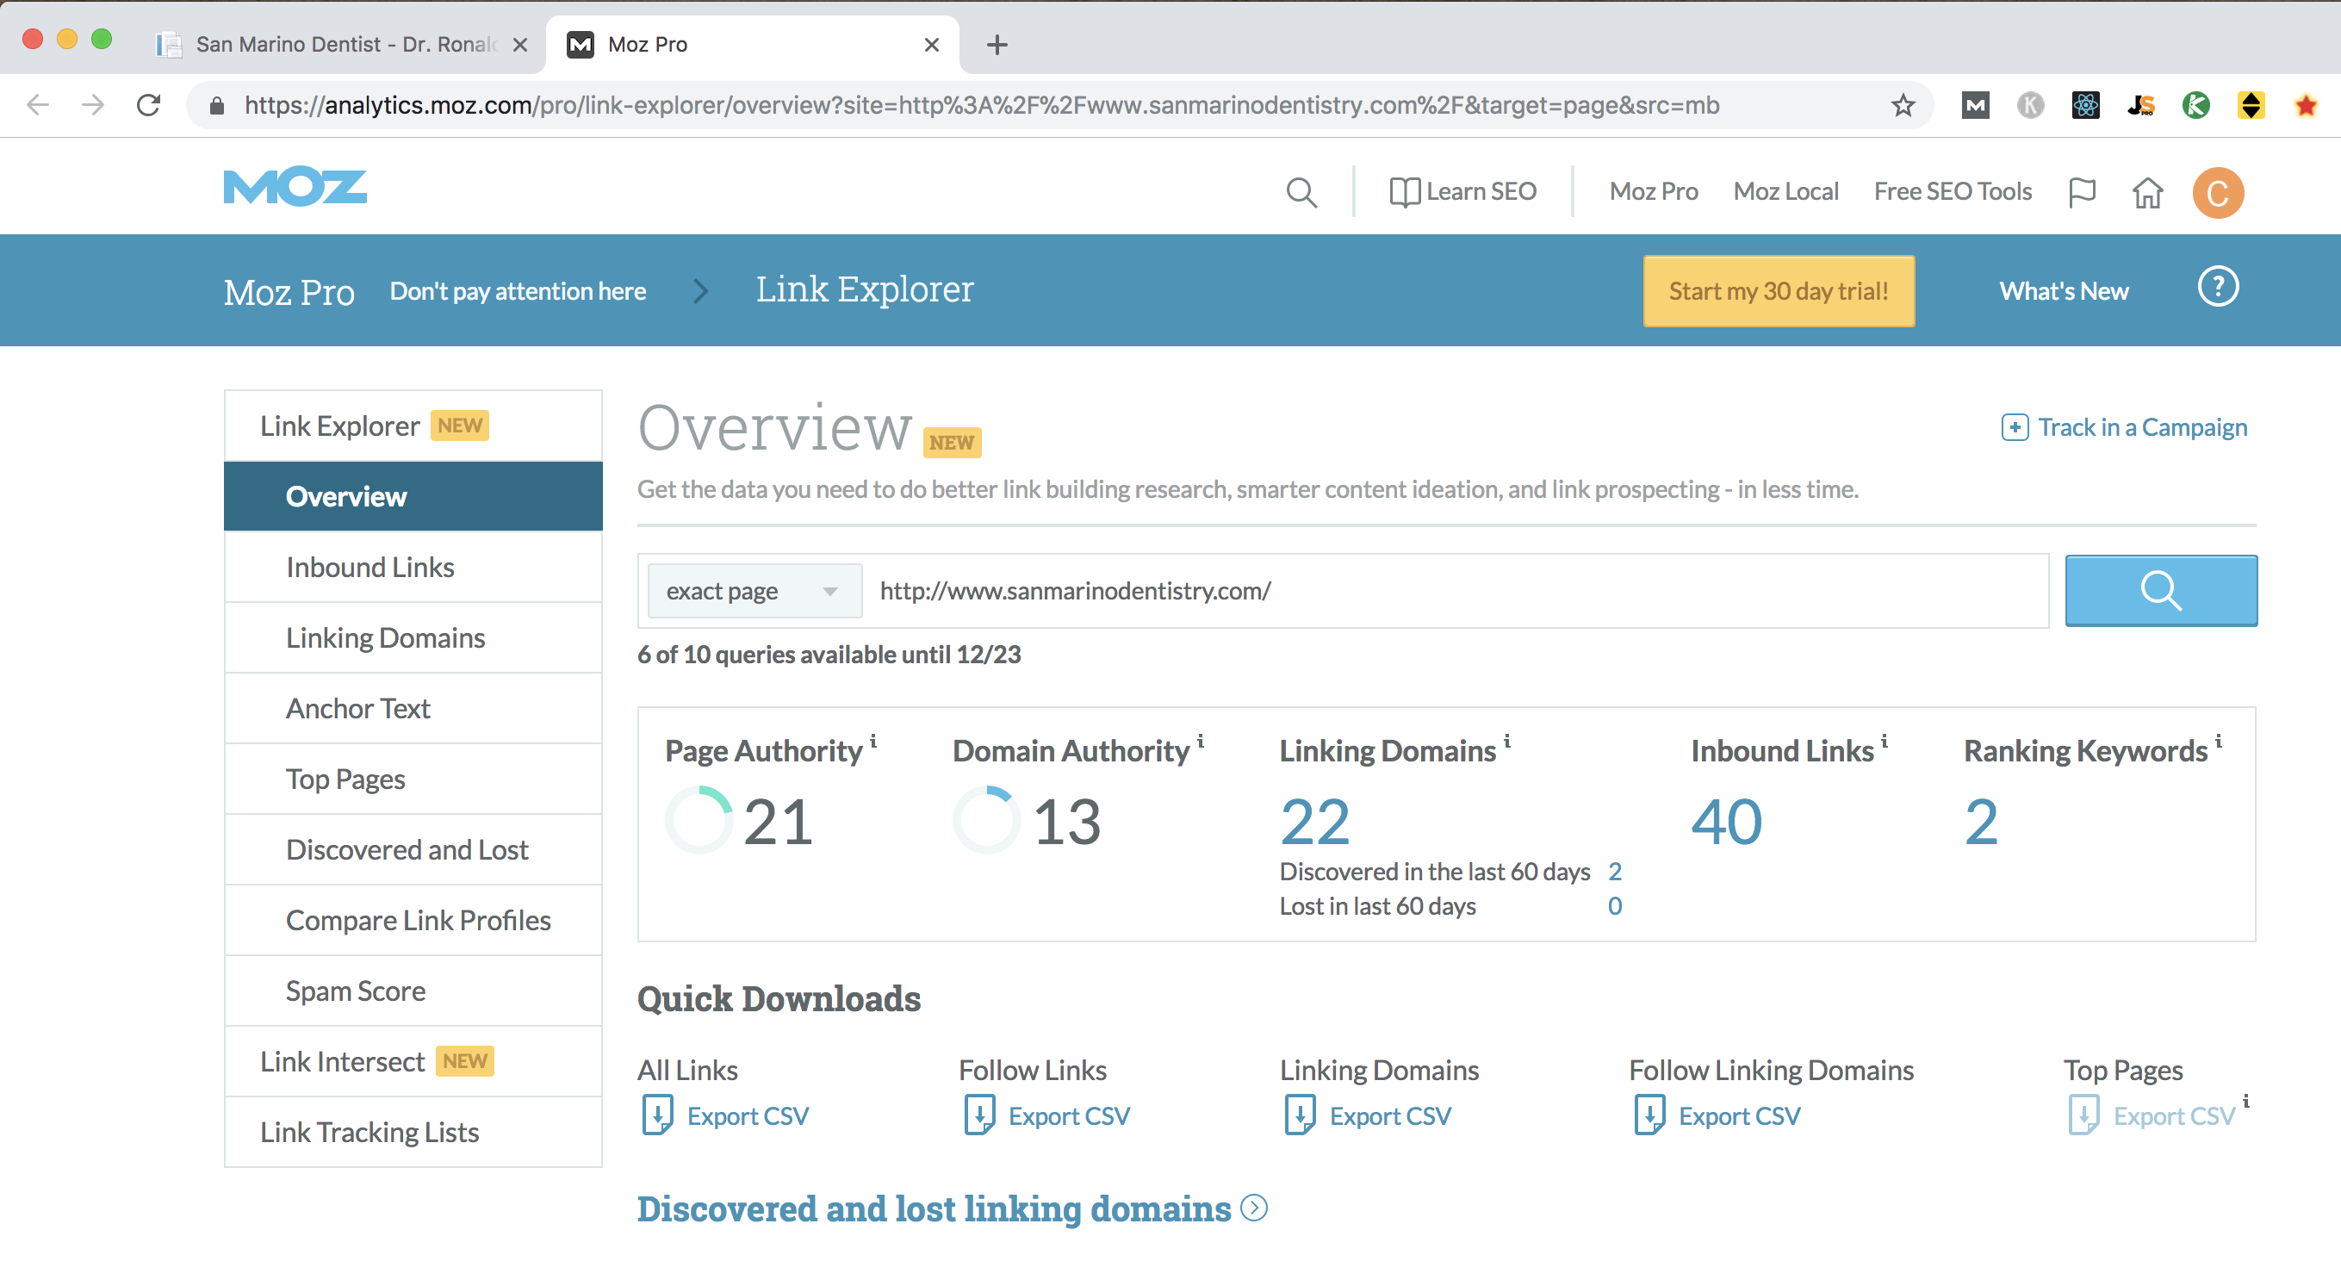Open the Discovered and lost linking domains heading

coord(934,1209)
